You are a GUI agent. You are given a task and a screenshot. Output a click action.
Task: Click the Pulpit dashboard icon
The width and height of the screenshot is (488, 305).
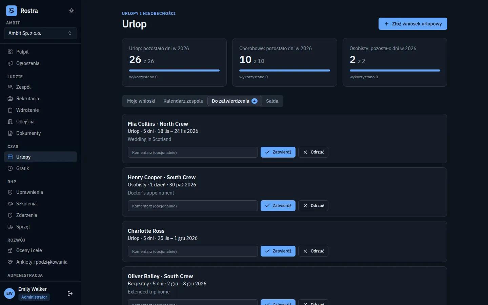click(10, 52)
